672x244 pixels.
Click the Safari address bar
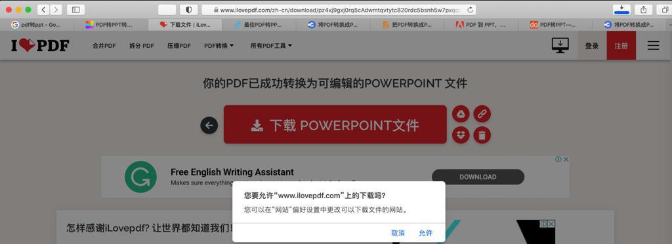[339, 10]
